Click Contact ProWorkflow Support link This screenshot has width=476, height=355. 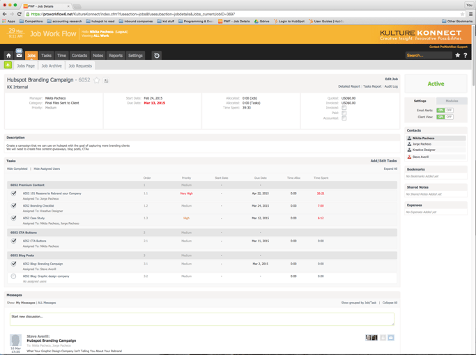click(x=448, y=47)
